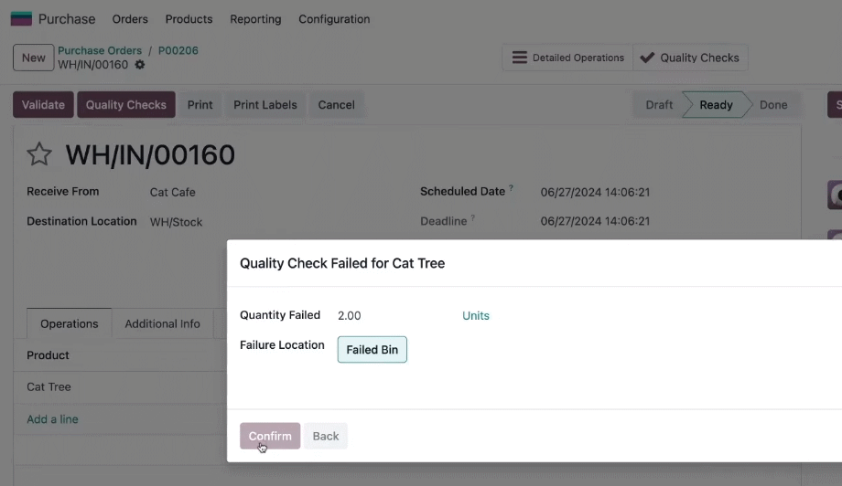842x486 pixels.
Task: Confirm the failed quality check
Action: [270, 436]
